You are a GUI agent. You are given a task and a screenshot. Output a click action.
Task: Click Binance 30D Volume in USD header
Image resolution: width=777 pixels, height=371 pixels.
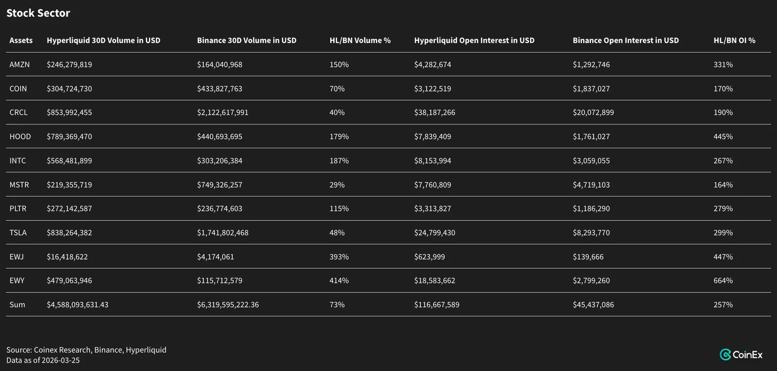(x=247, y=40)
